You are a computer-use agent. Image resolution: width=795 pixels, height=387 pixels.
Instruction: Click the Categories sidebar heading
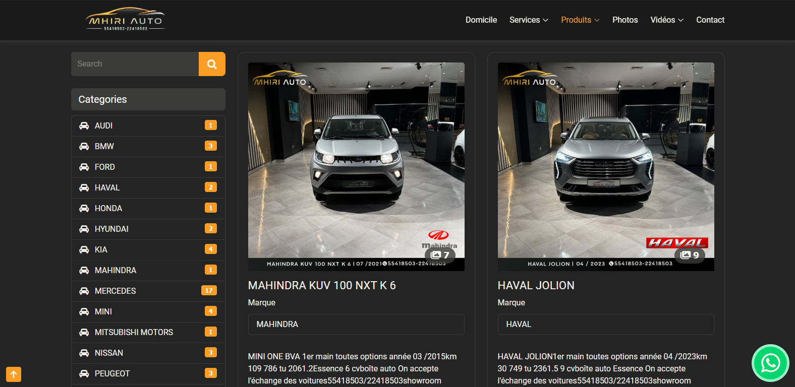[x=148, y=99]
